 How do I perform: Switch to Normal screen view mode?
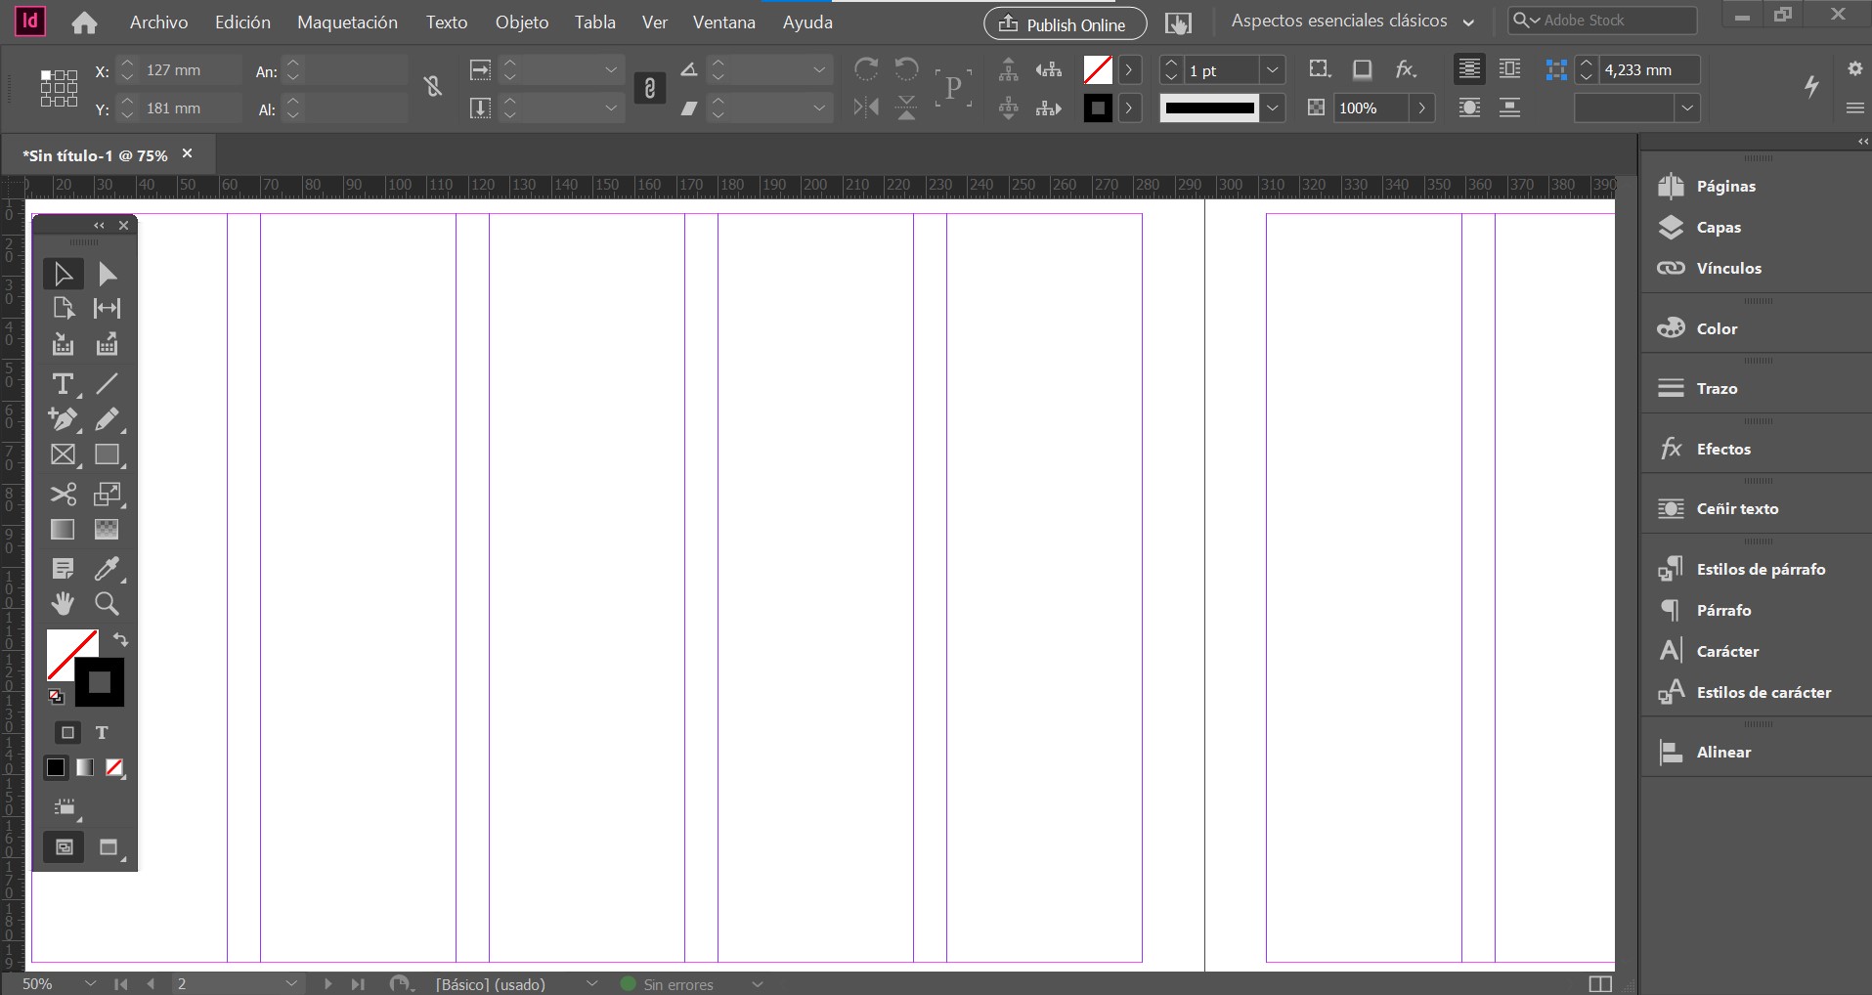coord(64,847)
